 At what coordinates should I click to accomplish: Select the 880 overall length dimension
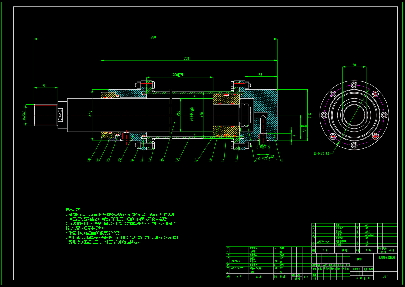pos(153,37)
